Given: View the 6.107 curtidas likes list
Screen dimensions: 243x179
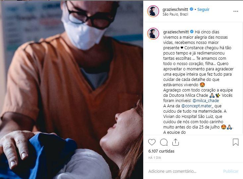Looking at the screenshot, I should coord(161,151).
